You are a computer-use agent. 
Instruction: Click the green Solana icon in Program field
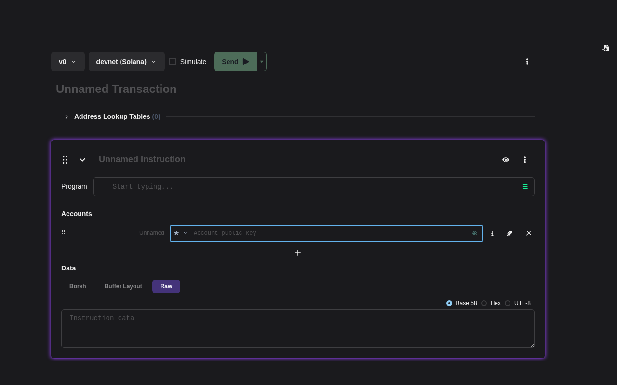click(x=525, y=187)
